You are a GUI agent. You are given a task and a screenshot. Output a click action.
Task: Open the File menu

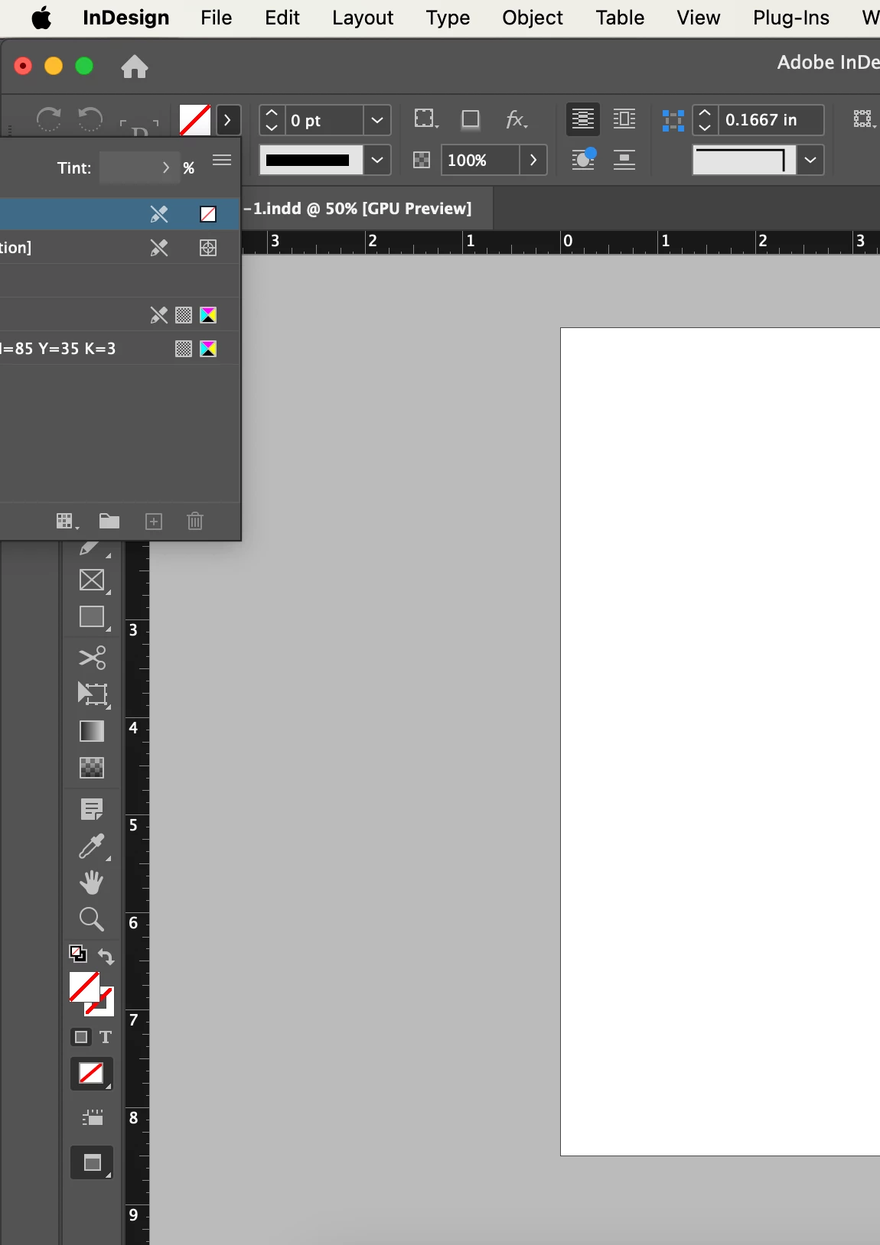(216, 18)
